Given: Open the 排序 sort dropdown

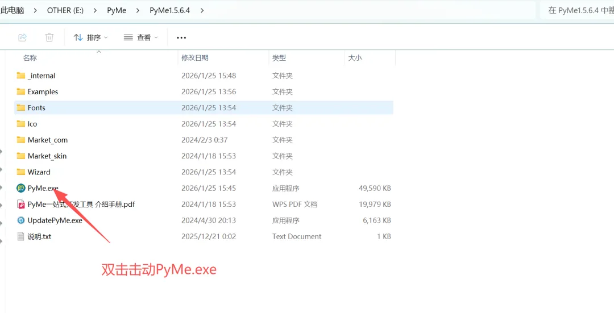Looking at the screenshot, I should point(91,37).
